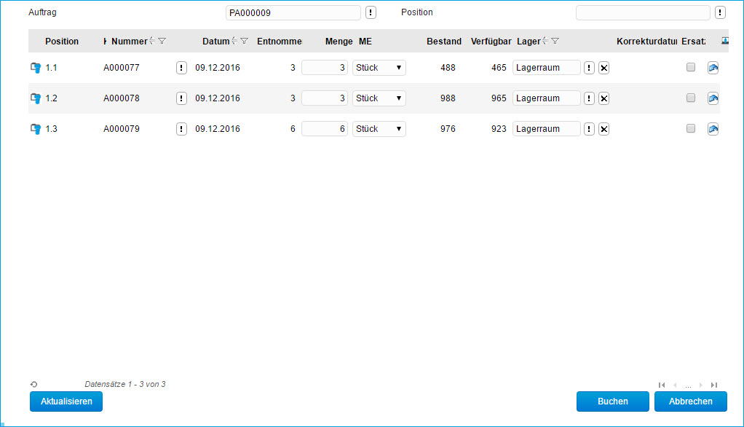The width and height of the screenshot is (744, 427).
Task: Sort by Nummer column arrows
Action: point(152,41)
